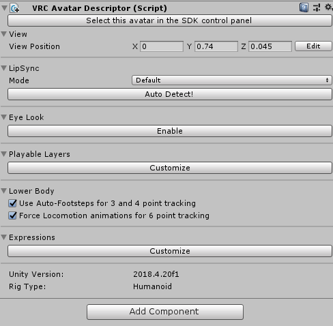Screen dimensions: 333x326
Task: Open the component settings gear menu
Action: [329, 8]
